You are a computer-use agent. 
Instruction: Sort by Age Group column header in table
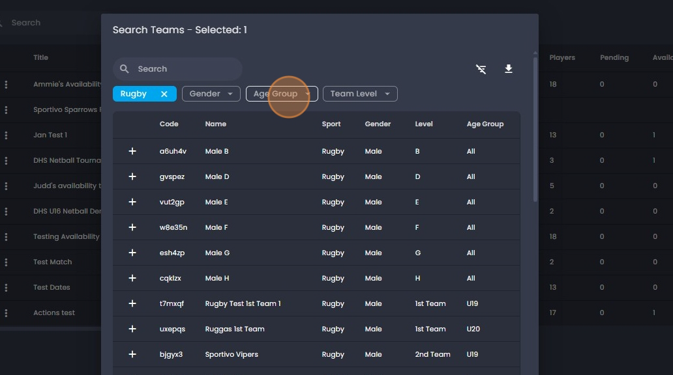point(485,124)
